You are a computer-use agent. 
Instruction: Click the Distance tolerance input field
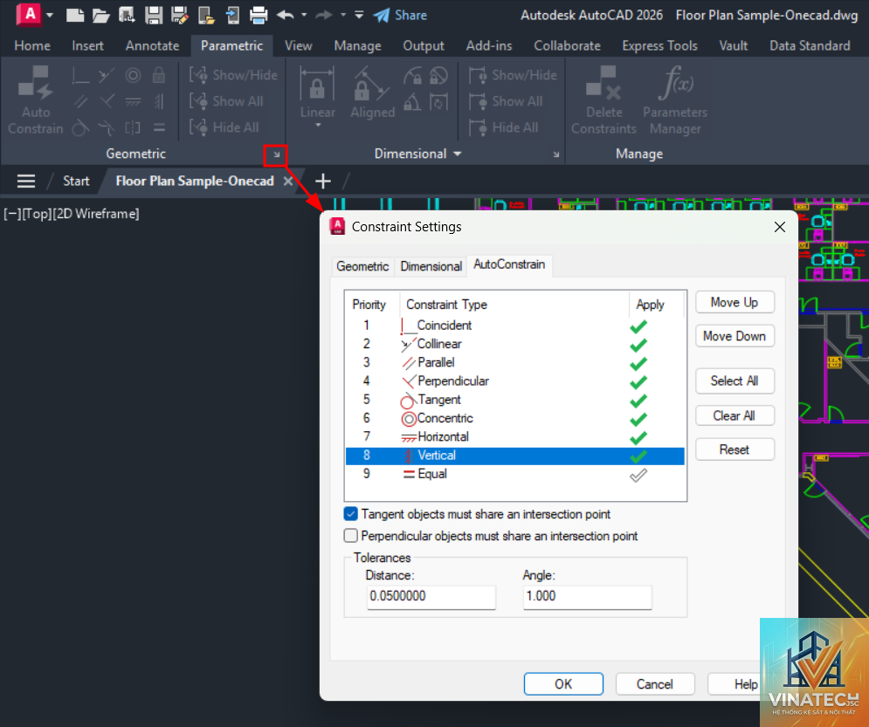431,596
